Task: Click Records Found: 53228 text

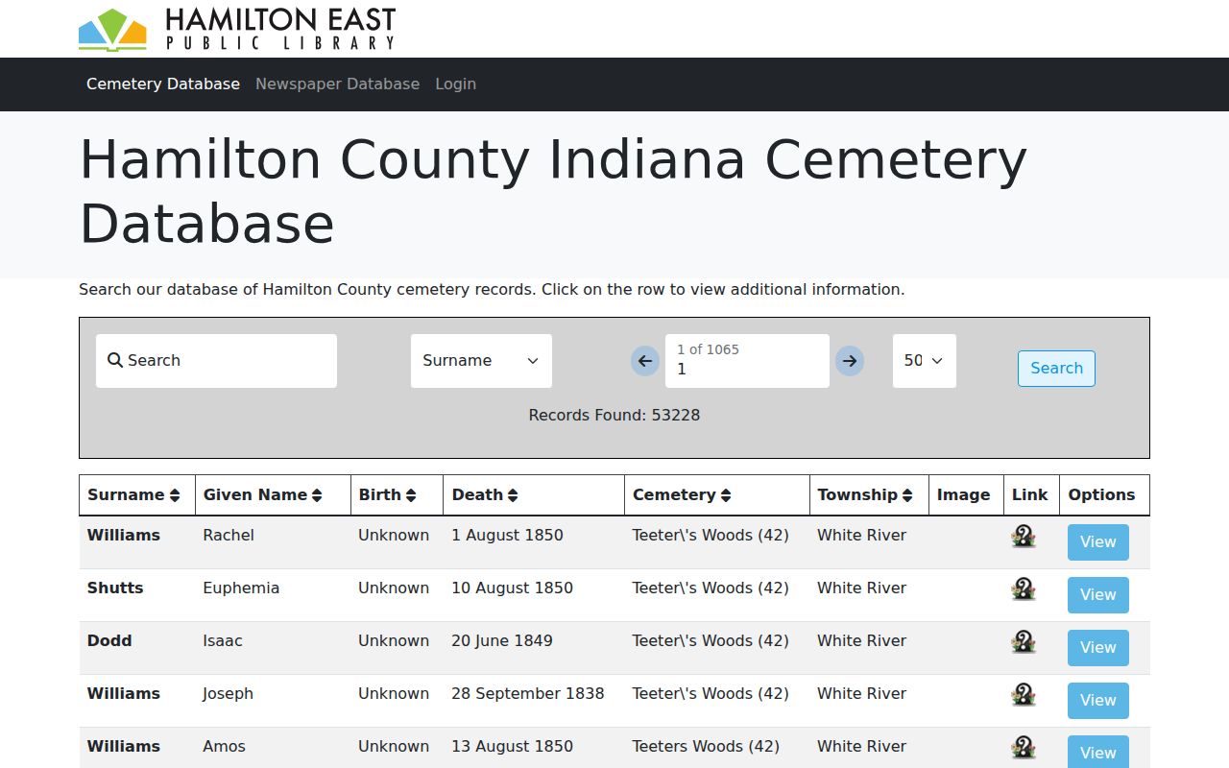Action: (614, 416)
